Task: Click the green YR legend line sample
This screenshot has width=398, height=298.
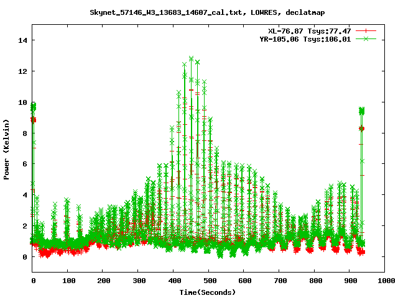Action: (366, 38)
